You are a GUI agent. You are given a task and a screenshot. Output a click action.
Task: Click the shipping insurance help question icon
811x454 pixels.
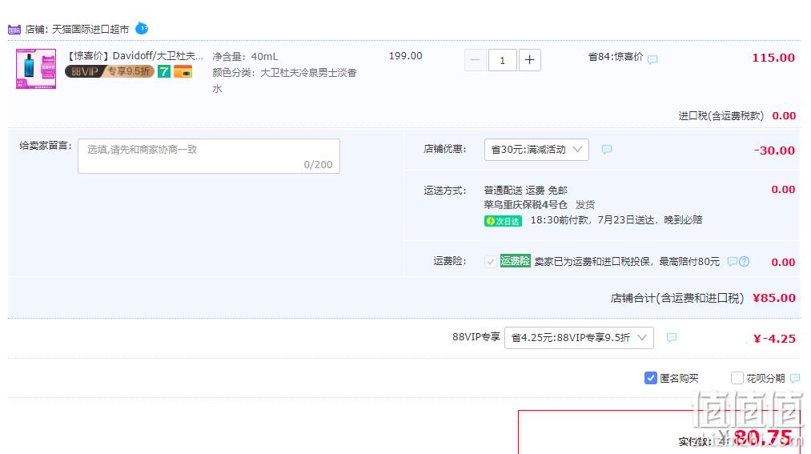pos(744,262)
